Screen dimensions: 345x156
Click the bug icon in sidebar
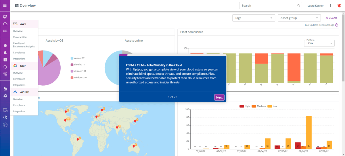[x=5, y=45]
